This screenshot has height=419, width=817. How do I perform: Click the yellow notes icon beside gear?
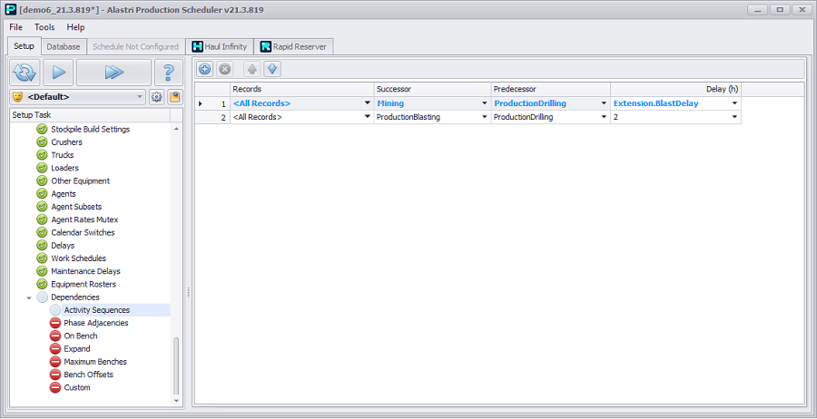(x=175, y=97)
